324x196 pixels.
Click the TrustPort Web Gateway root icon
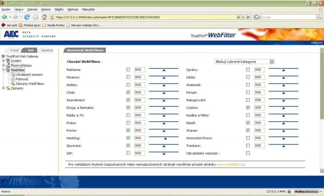tap(3, 56)
